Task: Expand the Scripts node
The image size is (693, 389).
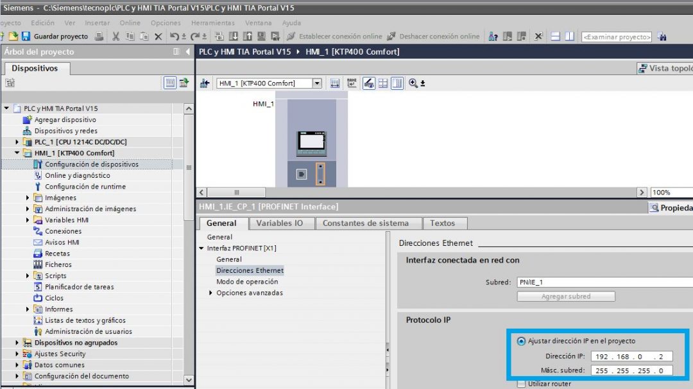Action: (28, 275)
